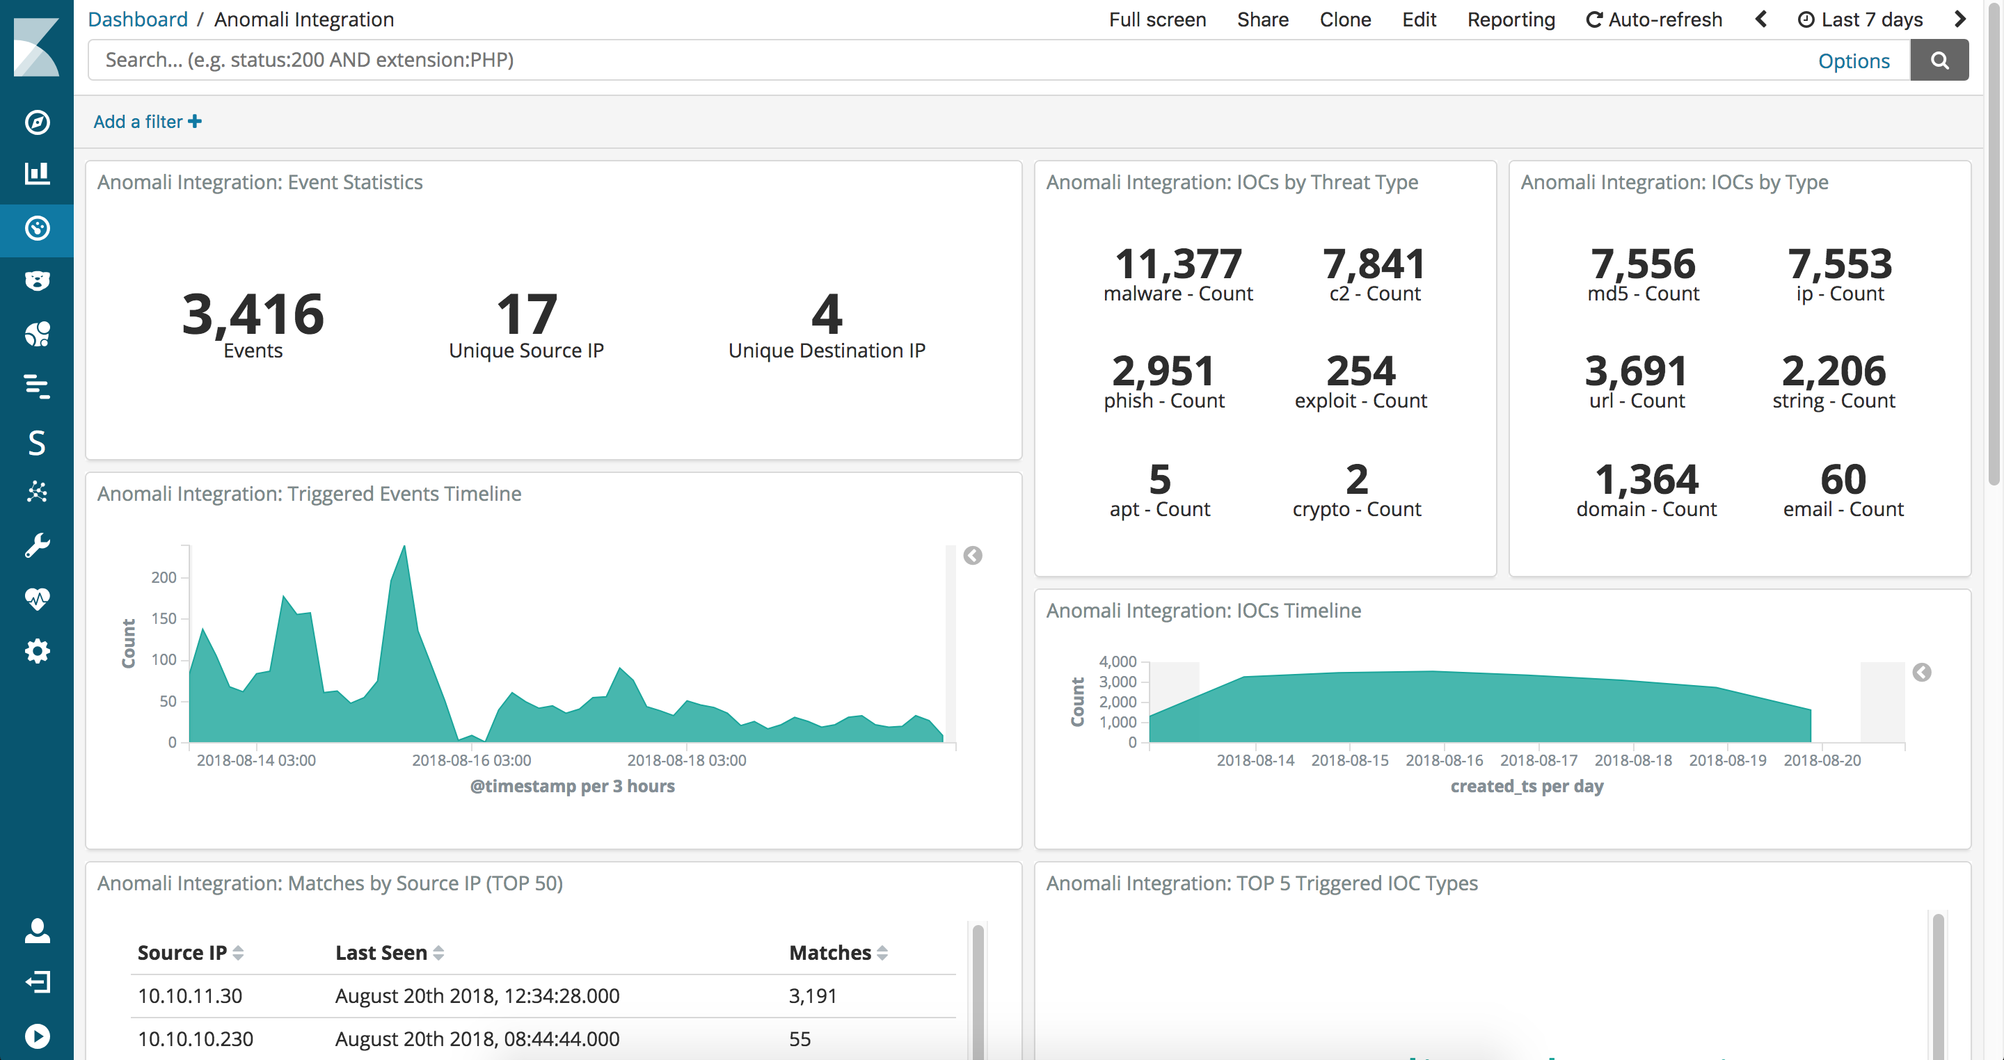Image resolution: width=2004 pixels, height=1060 pixels.
Task: Click the 3,691 url count metric
Action: [1636, 381]
